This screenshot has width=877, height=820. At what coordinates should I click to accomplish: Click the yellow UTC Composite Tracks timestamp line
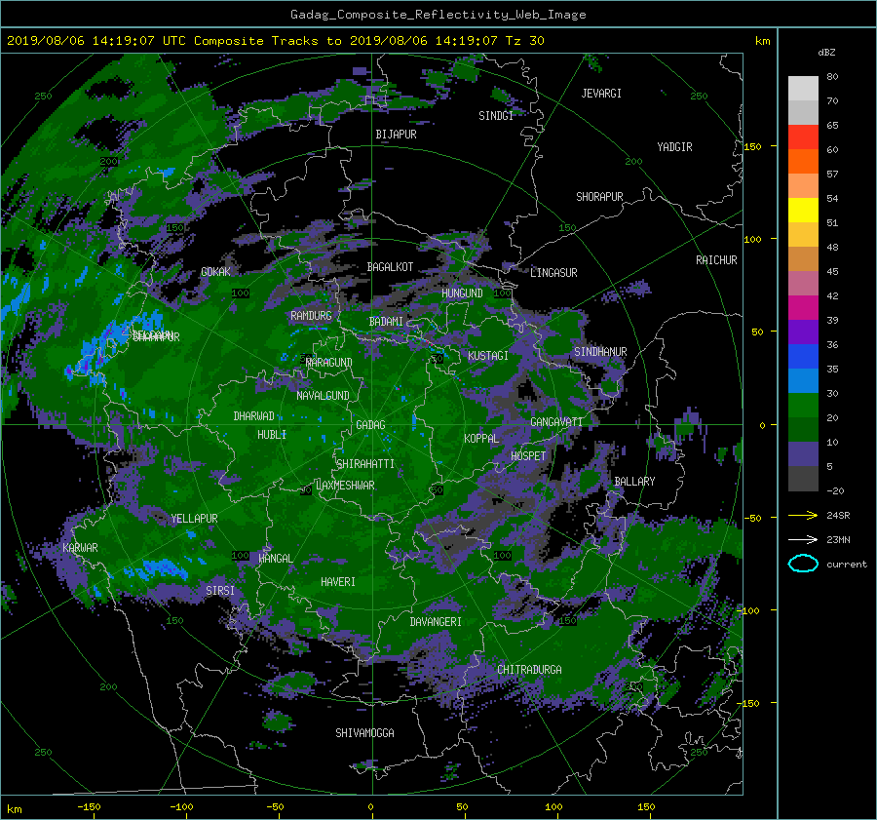tap(275, 40)
